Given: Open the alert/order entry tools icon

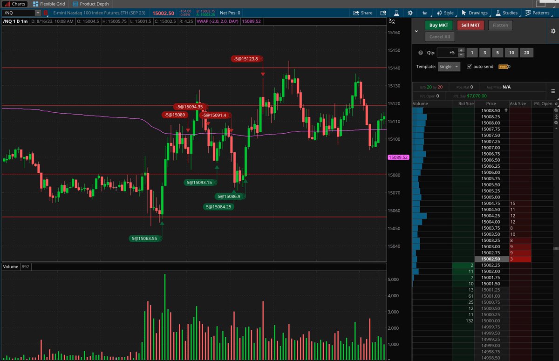Looking at the screenshot, I should pyautogui.click(x=383, y=13).
